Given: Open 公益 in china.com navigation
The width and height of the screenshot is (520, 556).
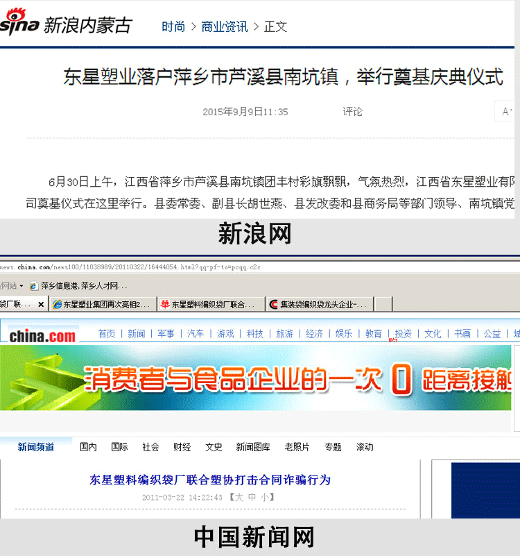Looking at the screenshot, I should (492, 334).
